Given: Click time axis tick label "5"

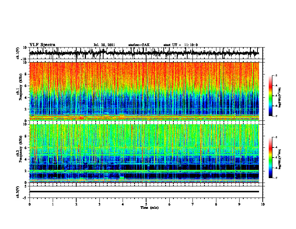Looking at the screenshot, I should pos(146,204).
